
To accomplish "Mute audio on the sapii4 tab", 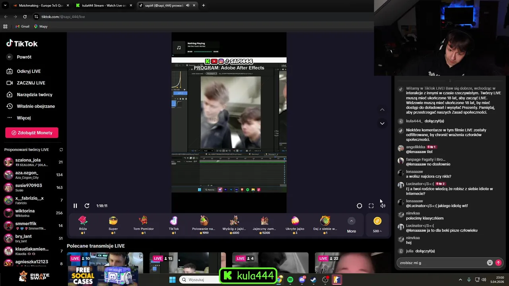I will [x=187, y=6].
